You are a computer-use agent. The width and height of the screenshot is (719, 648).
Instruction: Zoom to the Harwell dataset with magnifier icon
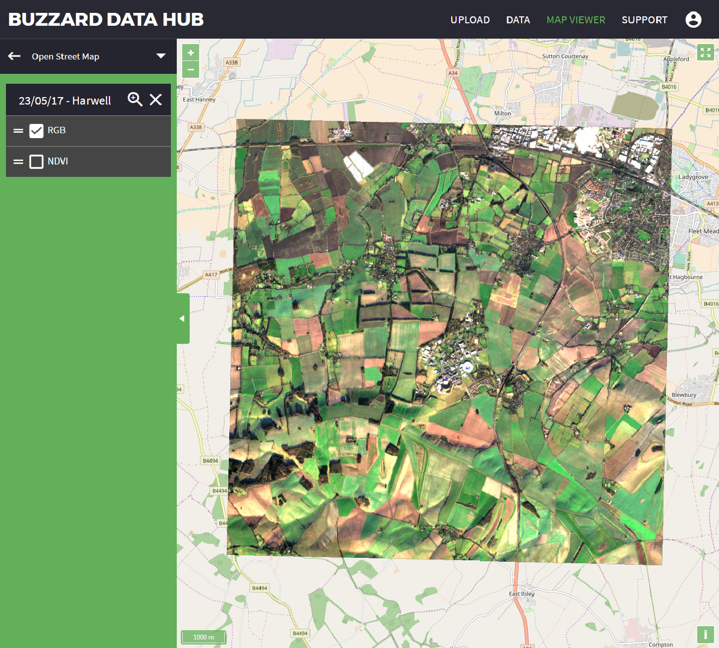(x=135, y=100)
